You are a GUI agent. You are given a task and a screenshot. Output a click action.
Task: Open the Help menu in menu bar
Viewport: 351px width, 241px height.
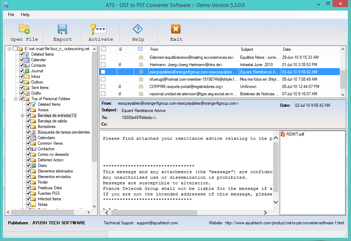tap(25, 15)
